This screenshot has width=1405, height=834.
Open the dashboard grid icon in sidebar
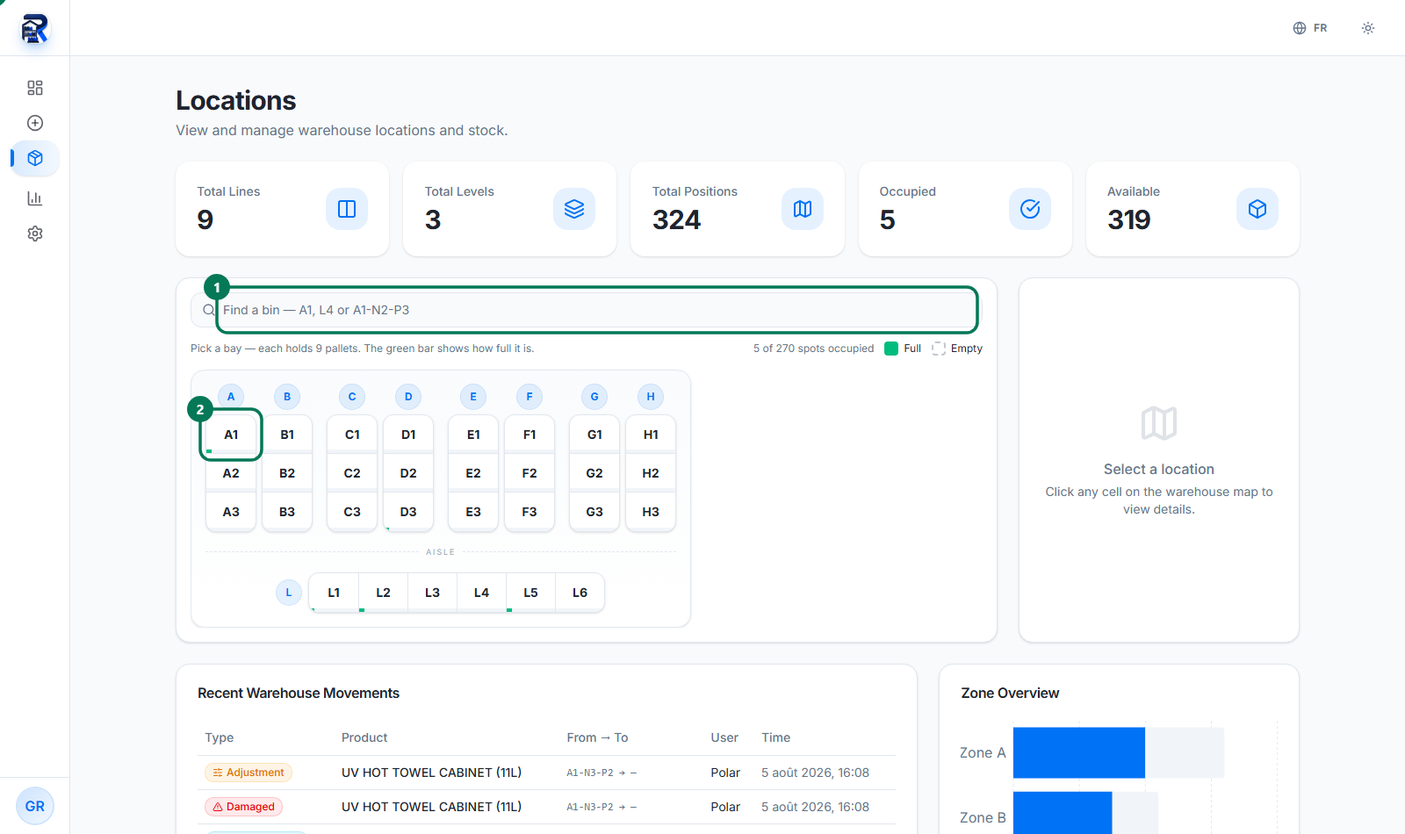(x=35, y=88)
